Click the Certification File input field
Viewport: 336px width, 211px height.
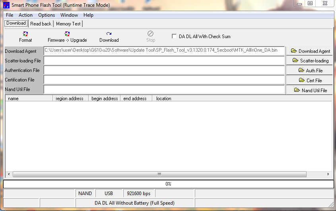(164, 80)
